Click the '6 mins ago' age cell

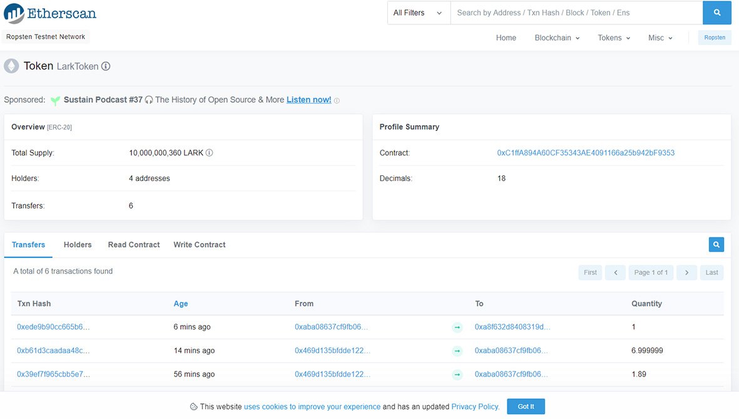[192, 327]
